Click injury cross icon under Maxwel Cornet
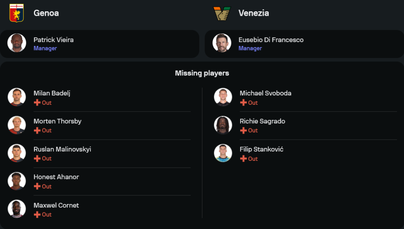 pyautogui.click(x=37, y=214)
